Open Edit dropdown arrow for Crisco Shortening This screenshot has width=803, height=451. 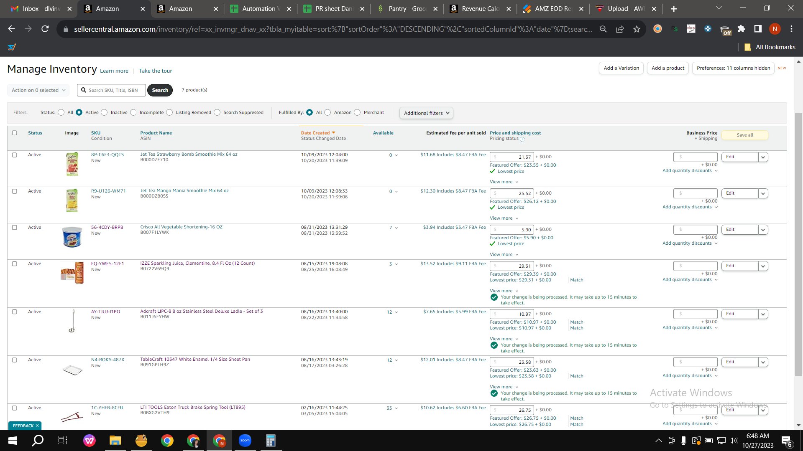tap(763, 230)
